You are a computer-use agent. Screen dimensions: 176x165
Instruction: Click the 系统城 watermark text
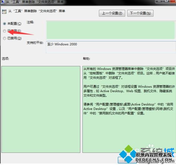coord(157,151)
